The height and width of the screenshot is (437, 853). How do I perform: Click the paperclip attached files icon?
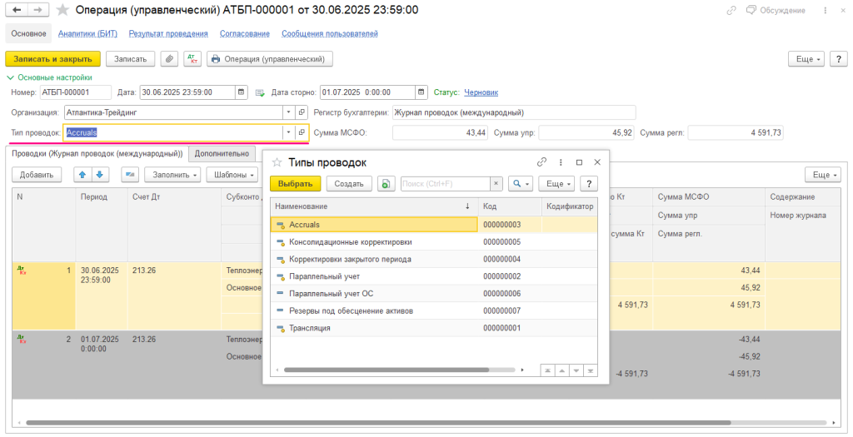click(x=170, y=59)
